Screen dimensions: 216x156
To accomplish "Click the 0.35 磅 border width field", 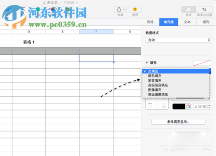I will pyautogui.click(x=200, y=107).
